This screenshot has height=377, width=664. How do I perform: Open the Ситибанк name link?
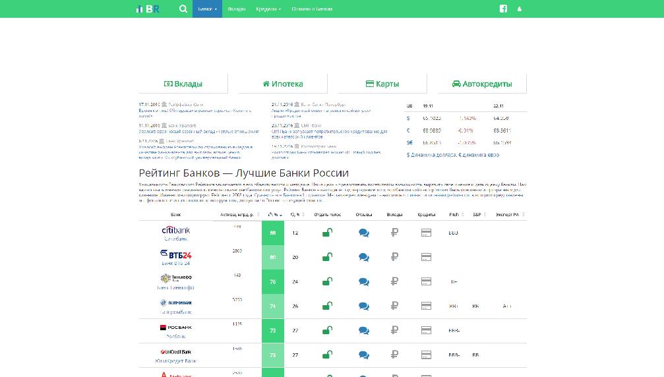point(176,239)
